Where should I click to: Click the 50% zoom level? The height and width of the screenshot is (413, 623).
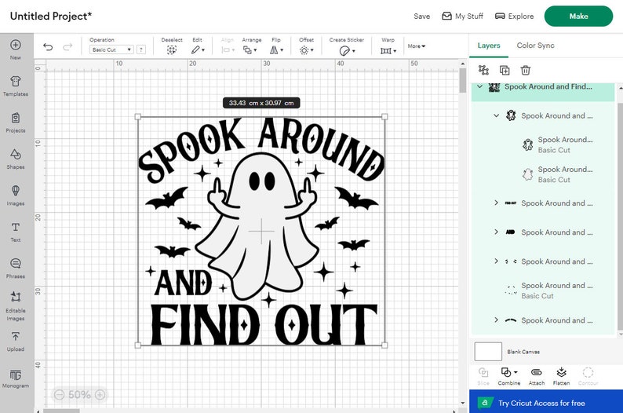pos(79,395)
